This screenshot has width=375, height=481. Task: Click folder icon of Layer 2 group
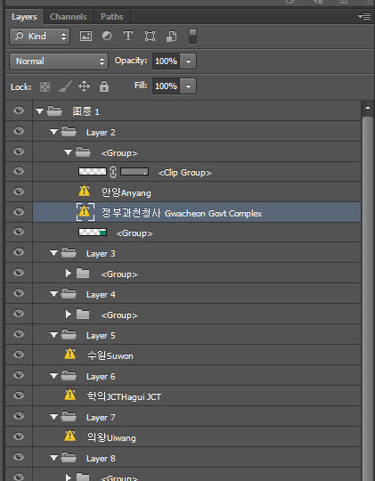(69, 132)
